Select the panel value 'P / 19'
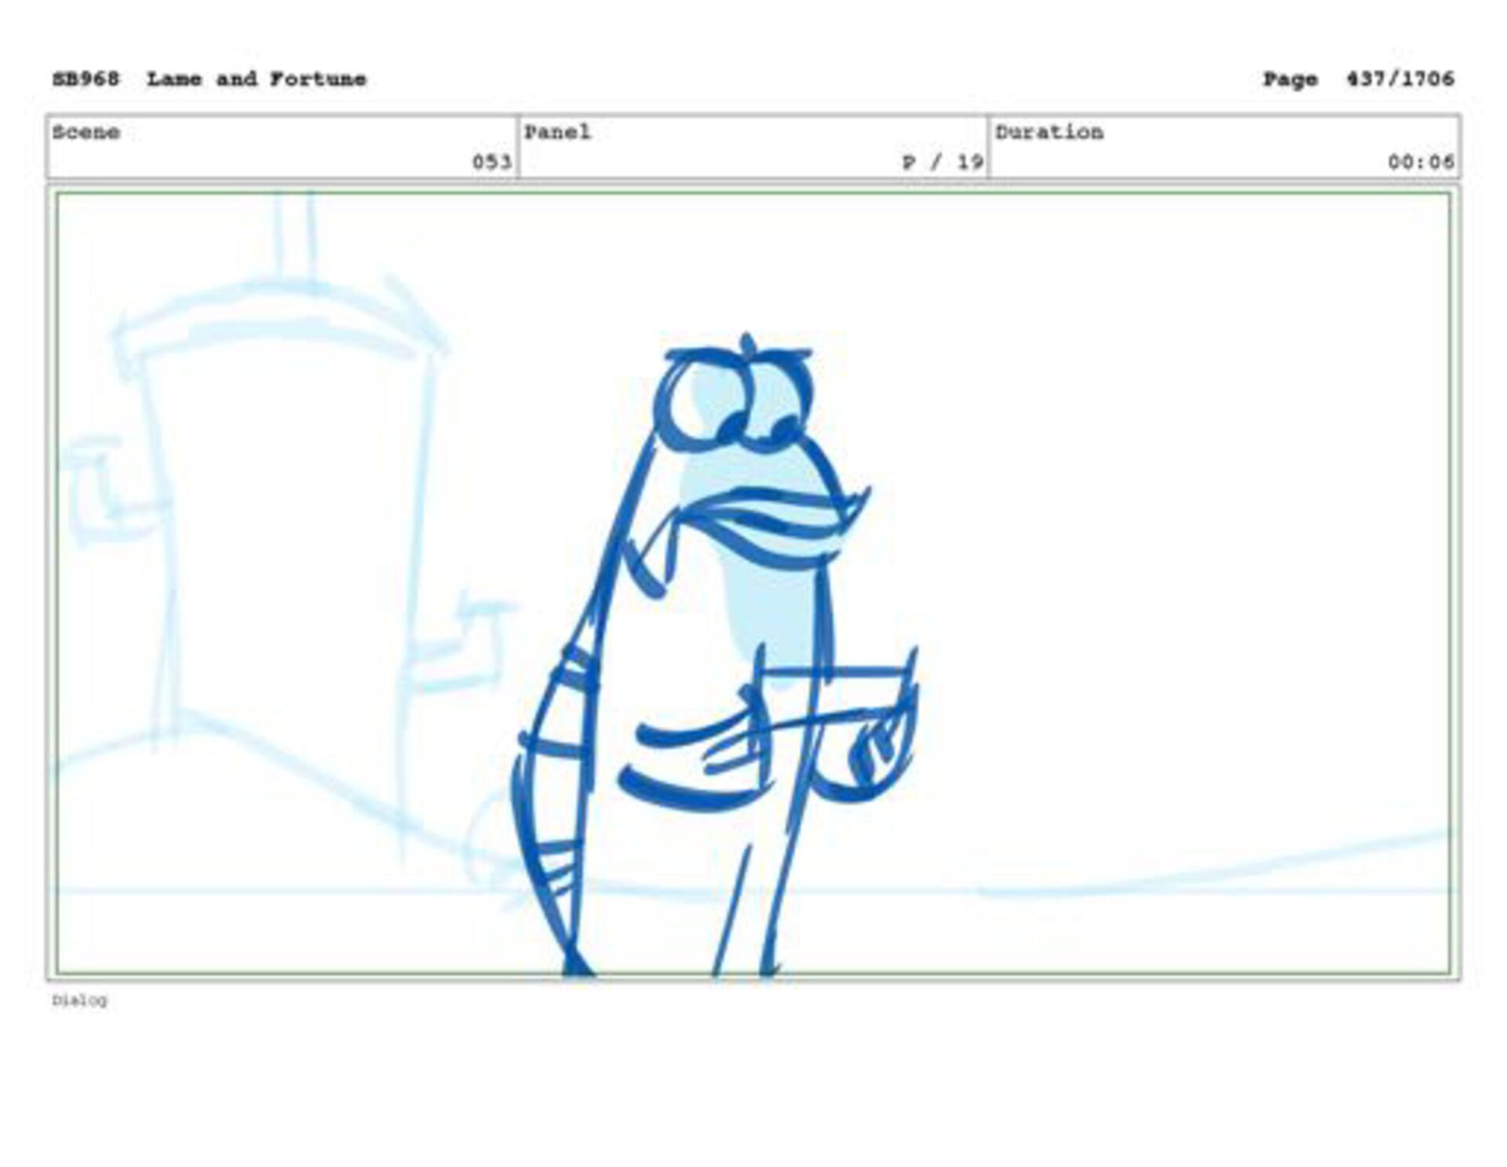1507x1167 pixels. [x=943, y=162]
